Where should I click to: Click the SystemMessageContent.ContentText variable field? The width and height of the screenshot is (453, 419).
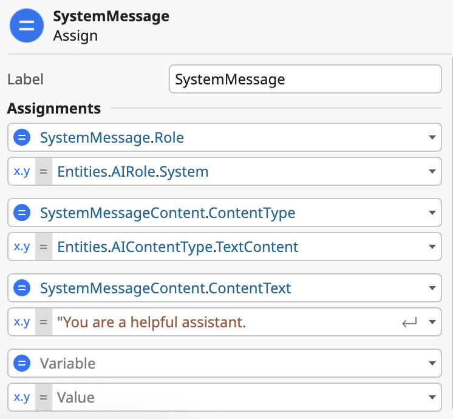pos(225,288)
